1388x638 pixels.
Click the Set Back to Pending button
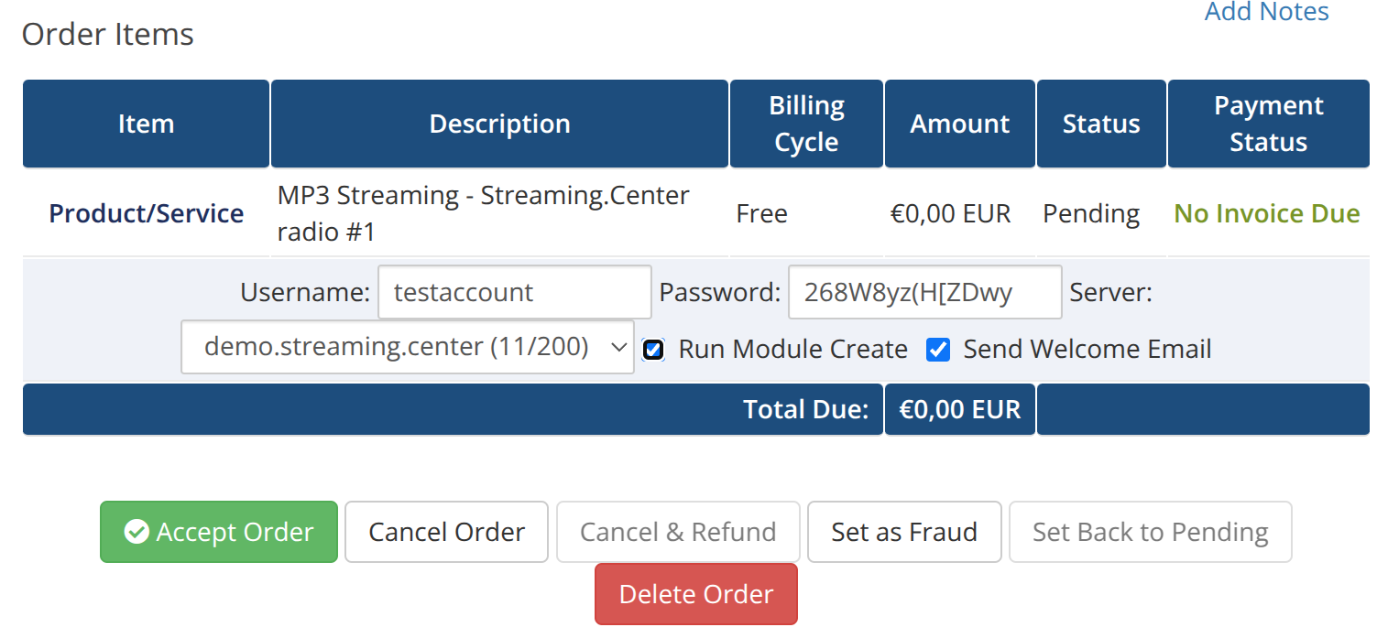[x=1150, y=532]
